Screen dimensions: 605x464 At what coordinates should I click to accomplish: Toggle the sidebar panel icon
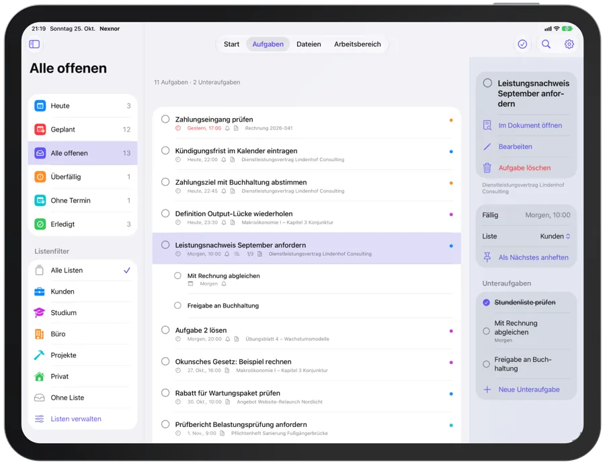34,44
